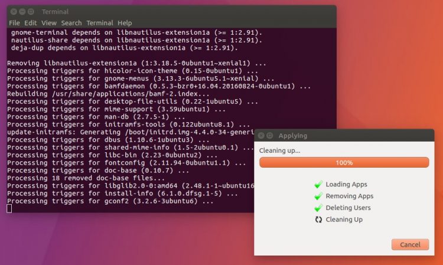Click the desktop-file-utils triggers line
This screenshot has height=265, width=443.
pos(132,102)
